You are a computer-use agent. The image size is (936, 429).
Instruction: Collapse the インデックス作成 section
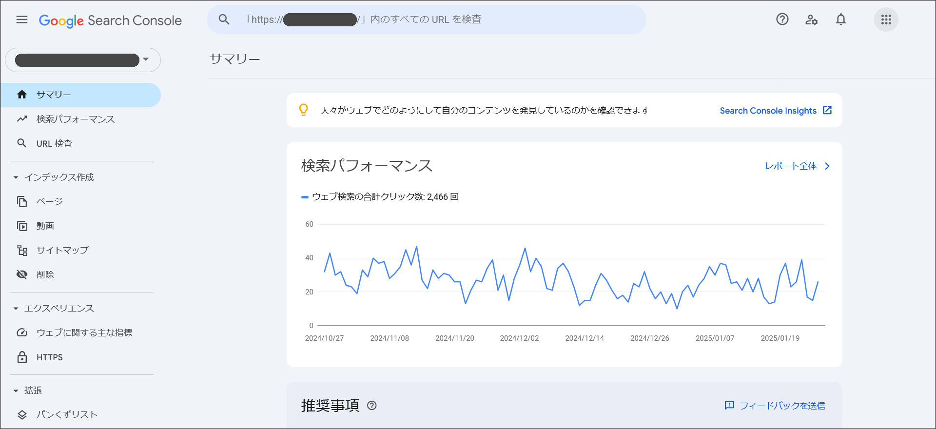click(x=16, y=177)
